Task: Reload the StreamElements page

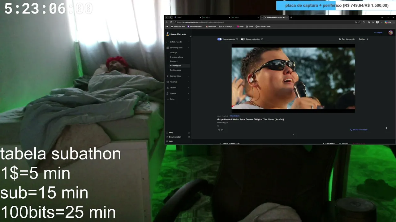Action: [x=171, y=22]
